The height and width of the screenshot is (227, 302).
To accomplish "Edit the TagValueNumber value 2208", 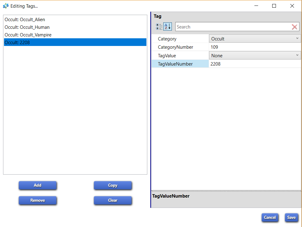I will pyautogui.click(x=255, y=64).
